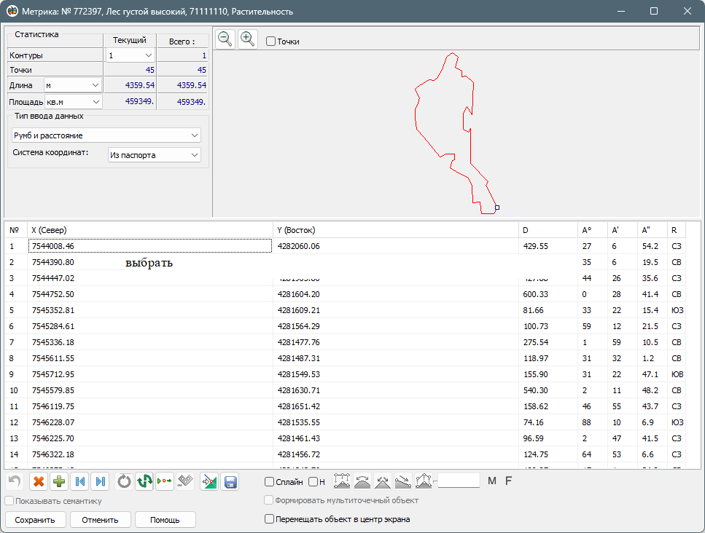The height and width of the screenshot is (533, 705).
Task: Click the Y (Восток) column header
Action: [x=394, y=230]
